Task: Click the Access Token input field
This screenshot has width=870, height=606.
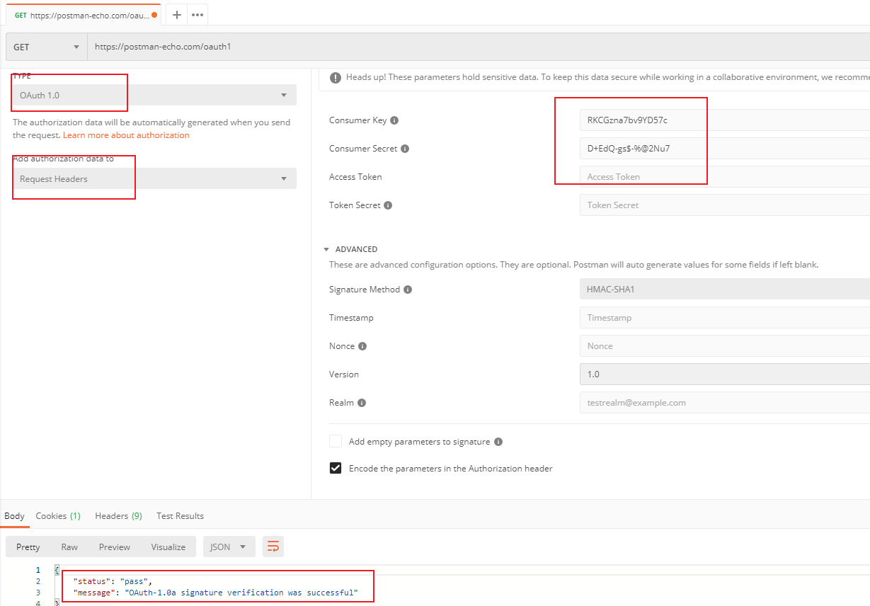Action: tap(724, 177)
